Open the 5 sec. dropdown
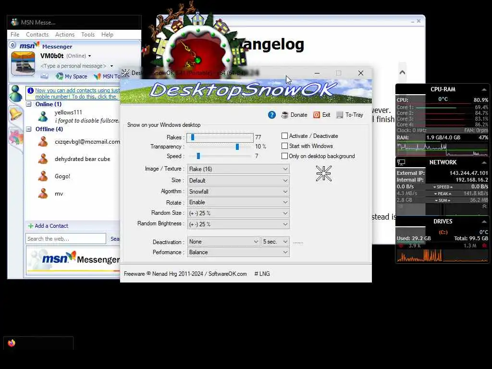This screenshot has height=369, width=492. click(x=275, y=242)
